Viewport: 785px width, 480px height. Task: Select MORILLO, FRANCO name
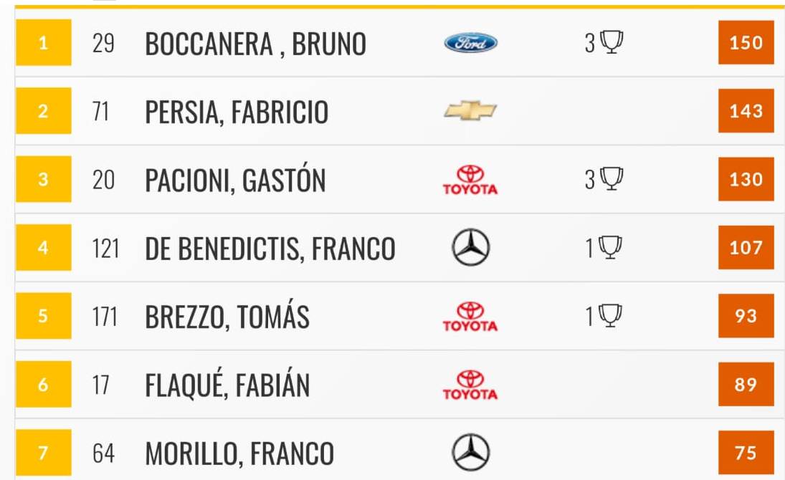coord(239,454)
